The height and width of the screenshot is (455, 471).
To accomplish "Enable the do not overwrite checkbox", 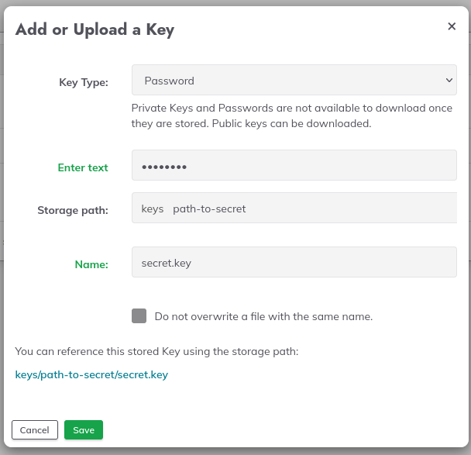I will pyautogui.click(x=139, y=315).
